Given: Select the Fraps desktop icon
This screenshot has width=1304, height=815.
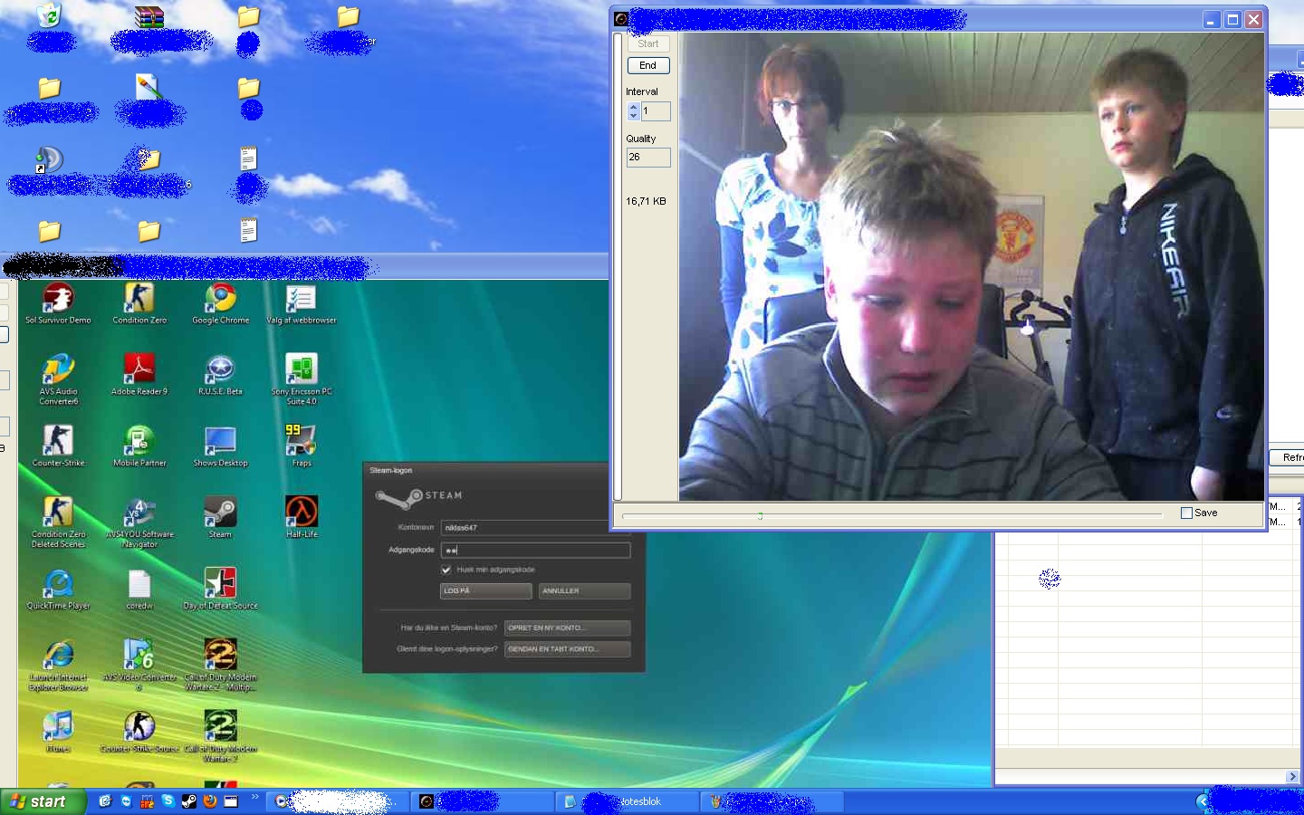Looking at the screenshot, I should tap(301, 442).
